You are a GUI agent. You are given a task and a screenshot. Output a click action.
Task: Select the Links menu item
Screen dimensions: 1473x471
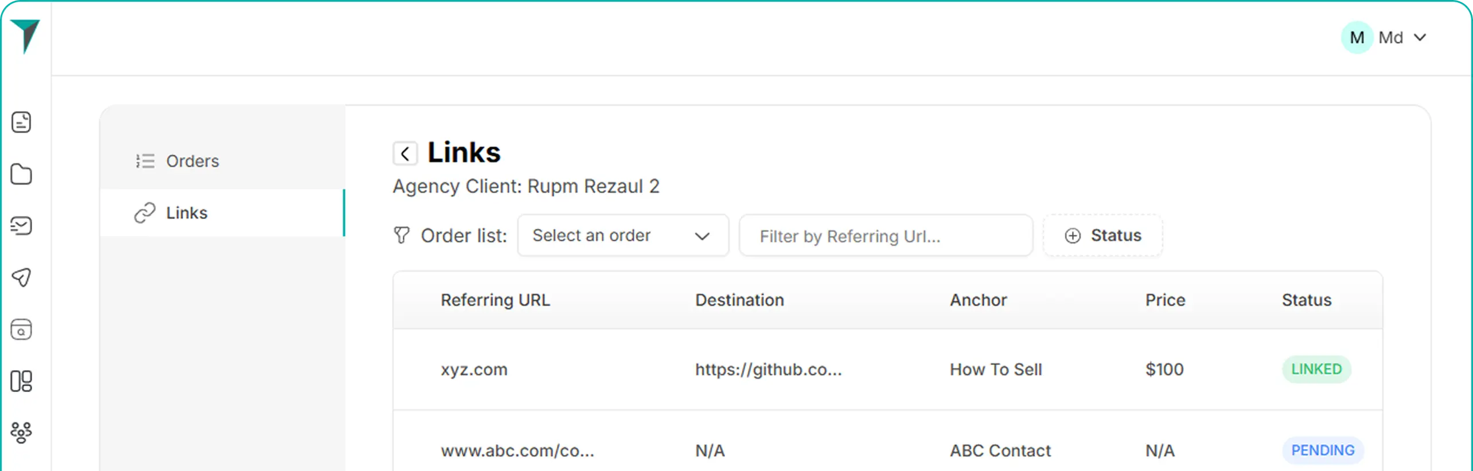pos(223,213)
